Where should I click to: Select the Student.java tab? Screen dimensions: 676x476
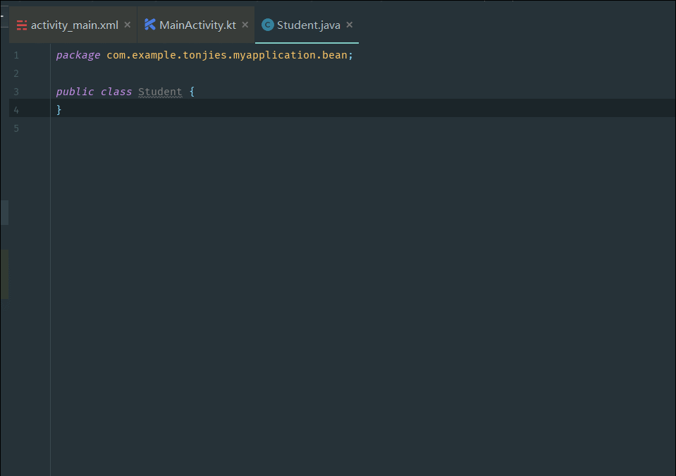click(307, 25)
